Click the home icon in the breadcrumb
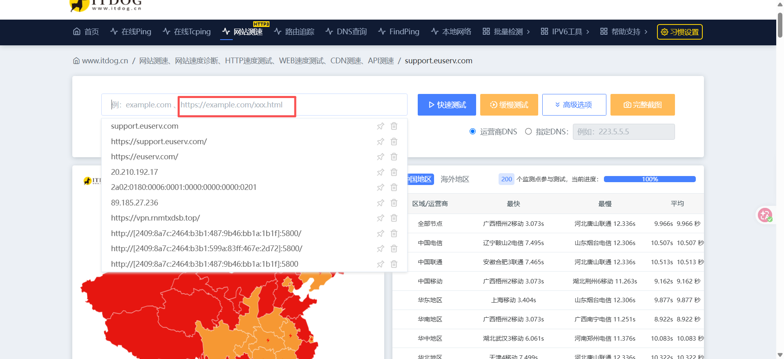Image resolution: width=784 pixels, height=359 pixels. point(76,61)
